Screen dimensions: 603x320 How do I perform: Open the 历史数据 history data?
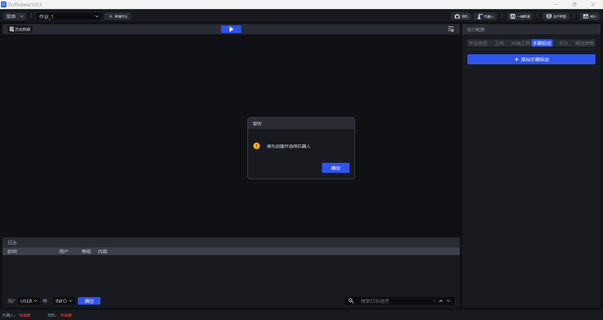click(x=20, y=29)
